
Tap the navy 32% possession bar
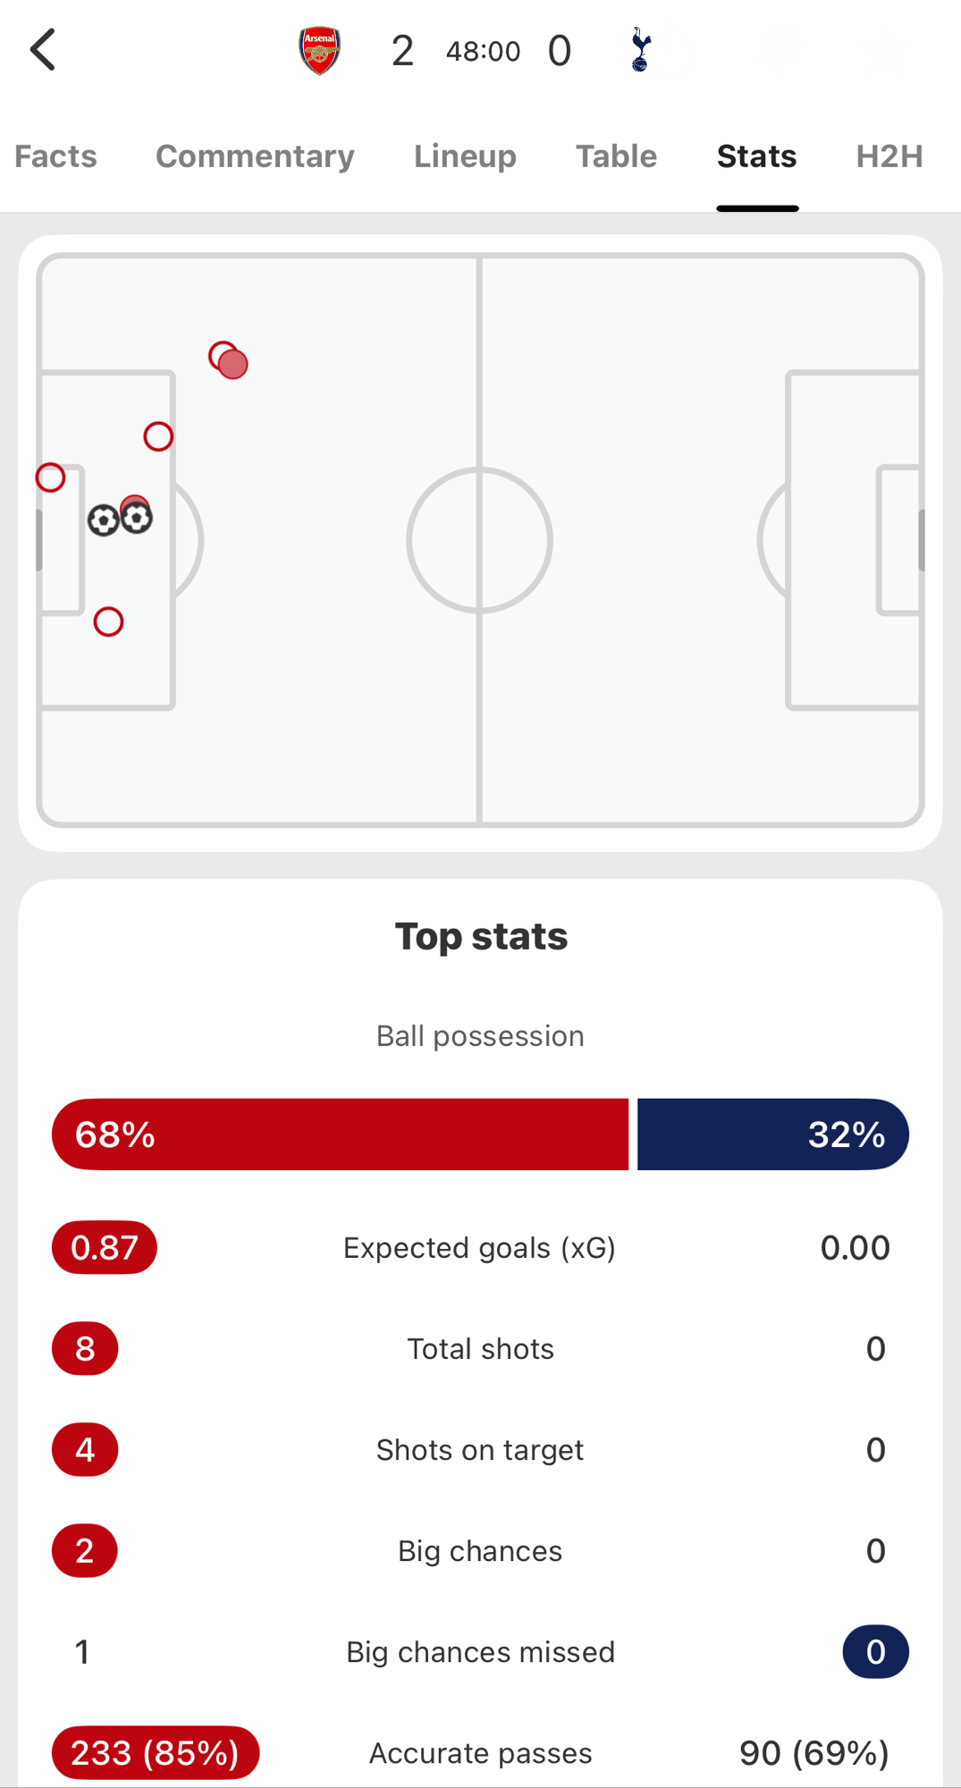pos(772,1134)
